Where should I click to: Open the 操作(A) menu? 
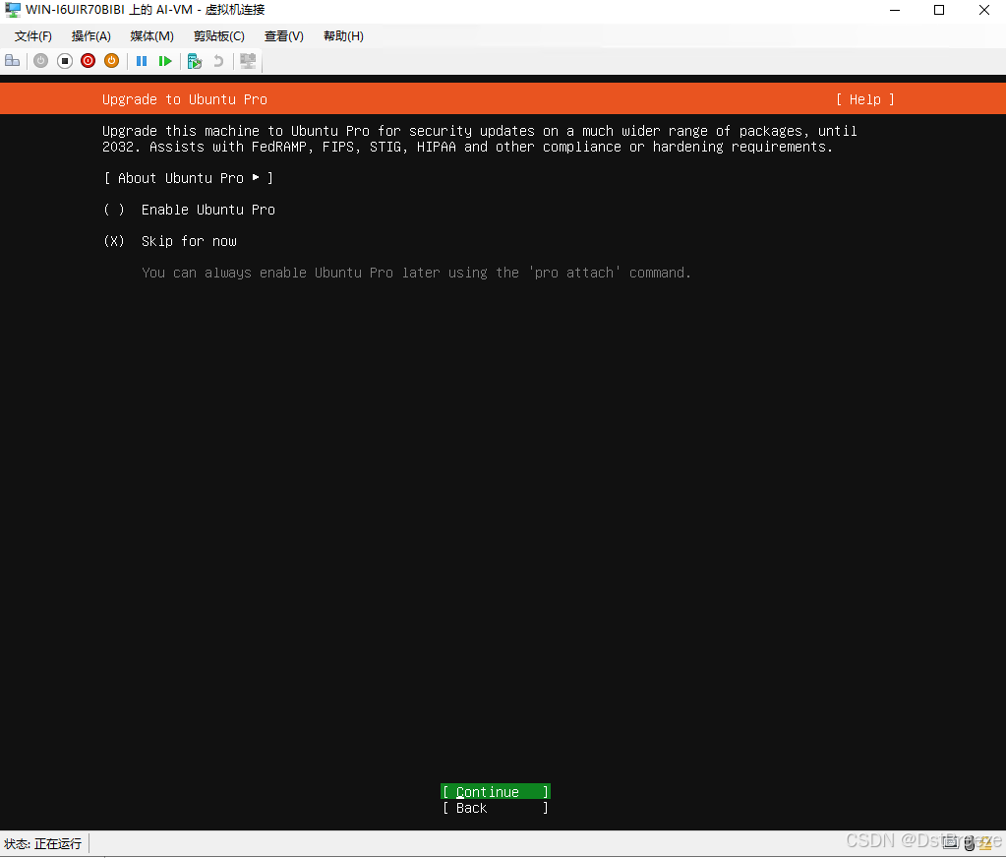(x=91, y=36)
